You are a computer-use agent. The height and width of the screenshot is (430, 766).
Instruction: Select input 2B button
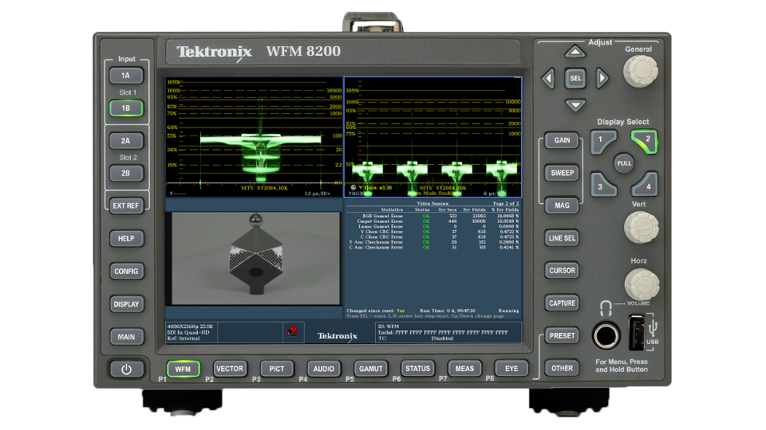pos(125,173)
